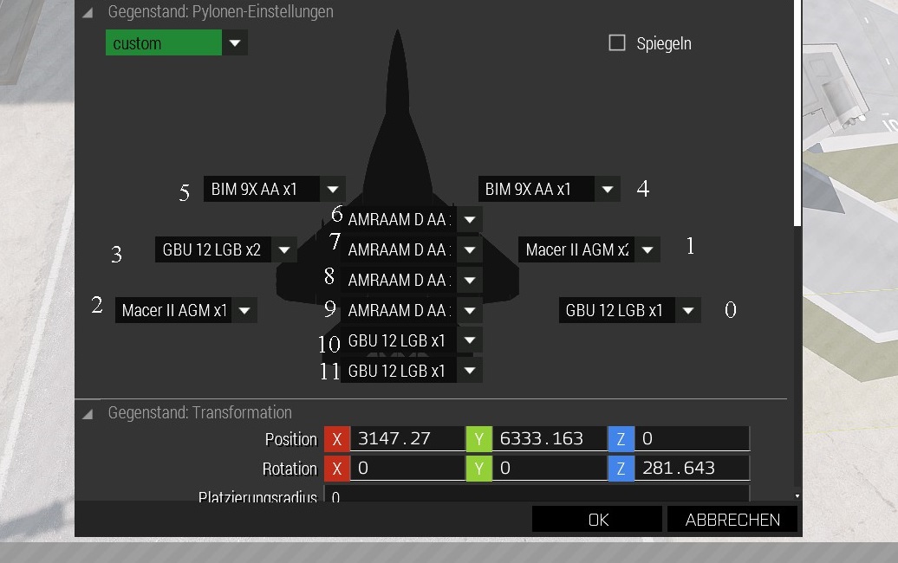Open pylon 5 BIM 9X AA dropdown

click(332, 189)
